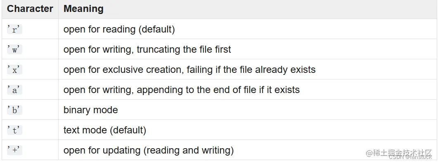Select the 'binary mode' text

pyautogui.click(x=91, y=110)
